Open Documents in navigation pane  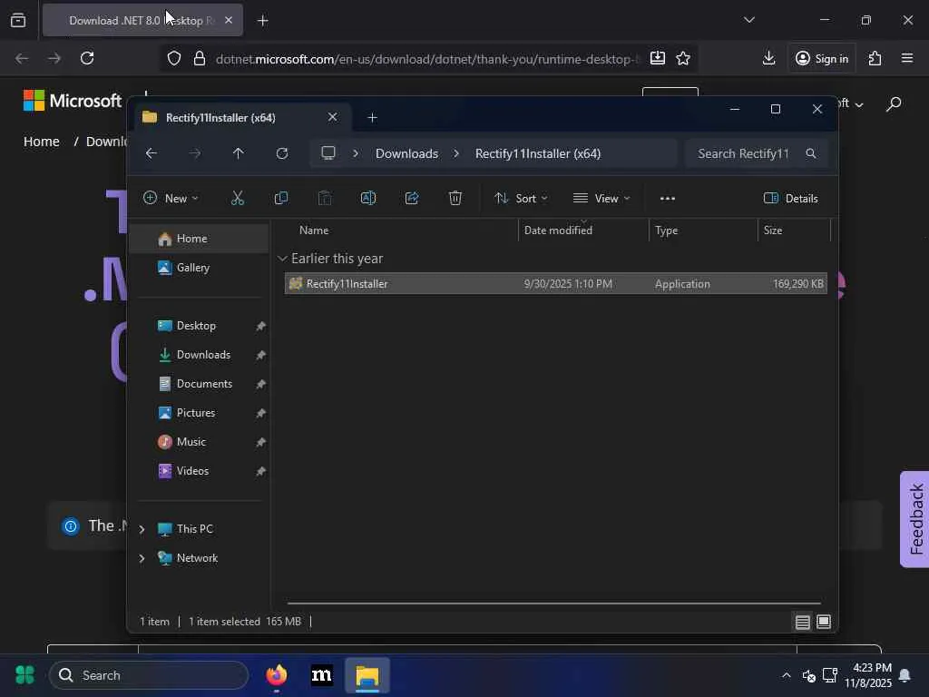(x=199, y=384)
